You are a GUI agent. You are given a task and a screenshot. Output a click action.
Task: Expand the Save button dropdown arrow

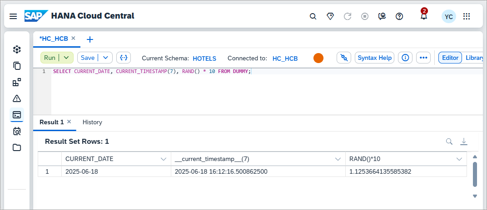point(105,58)
